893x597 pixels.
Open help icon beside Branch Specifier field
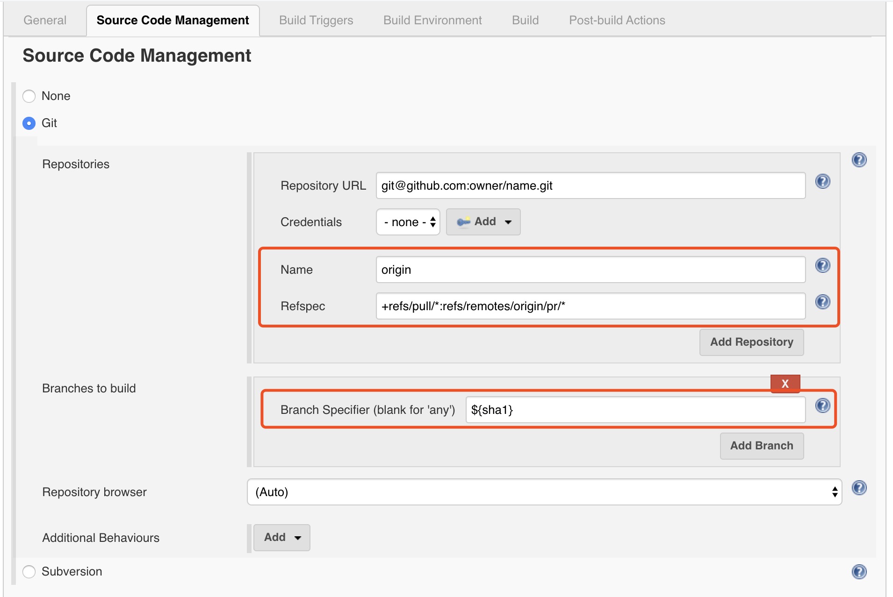[822, 405]
